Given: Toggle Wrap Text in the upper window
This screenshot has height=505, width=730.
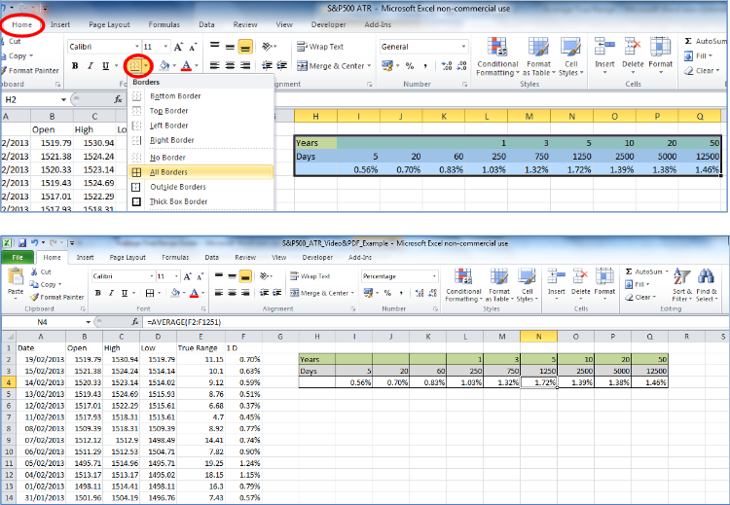Looking at the screenshot, I should point(319,47).
